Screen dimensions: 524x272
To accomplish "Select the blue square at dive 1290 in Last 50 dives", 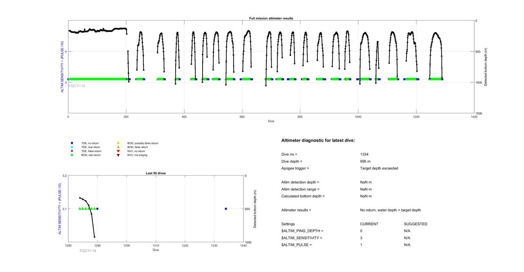I will (97, 209).
